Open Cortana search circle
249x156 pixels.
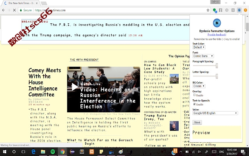pyautogui.click(x=14, y=152)
